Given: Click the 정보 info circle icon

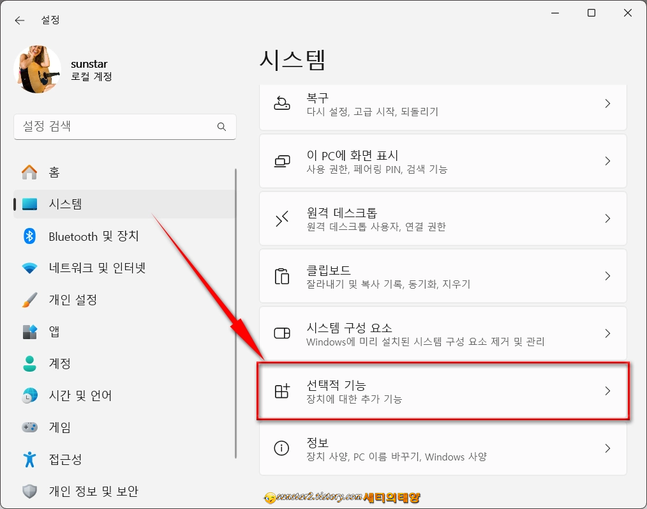Looking at the screenshot, I should (282, 448).
